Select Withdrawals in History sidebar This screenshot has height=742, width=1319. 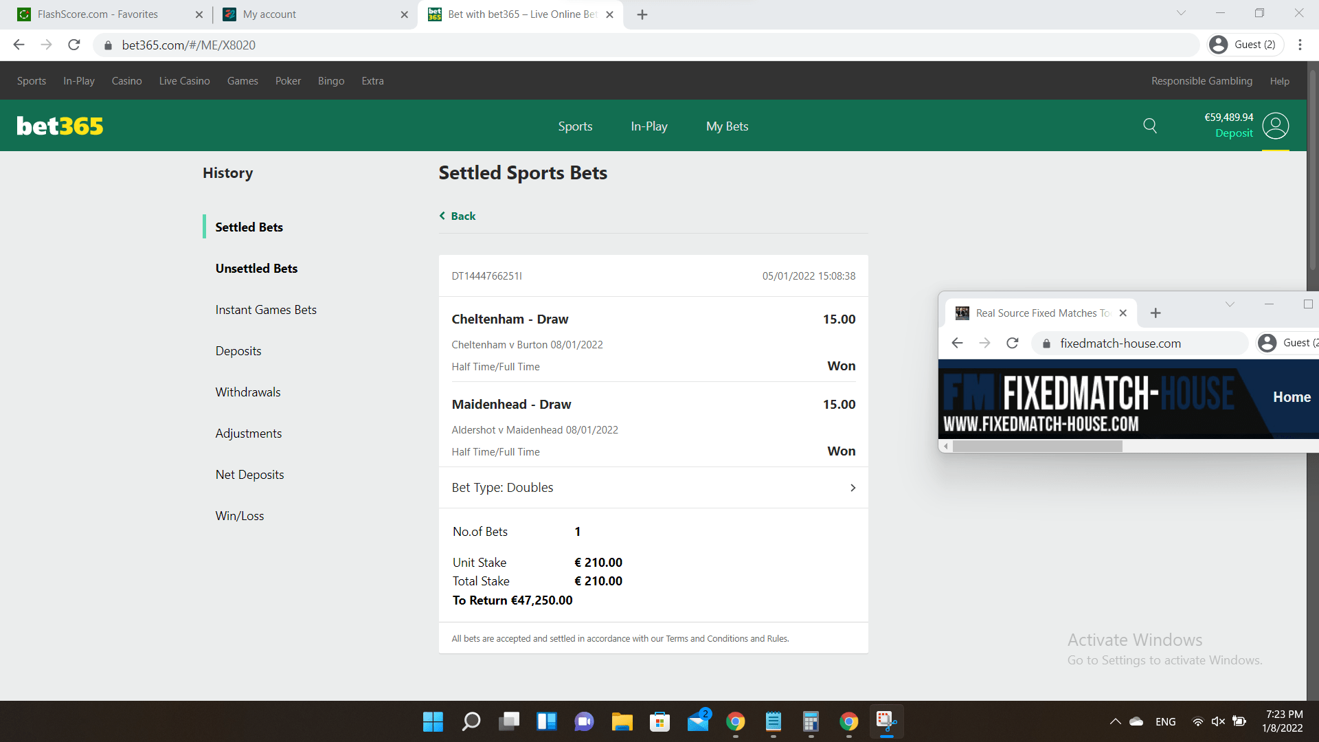(x=248, y=392)
